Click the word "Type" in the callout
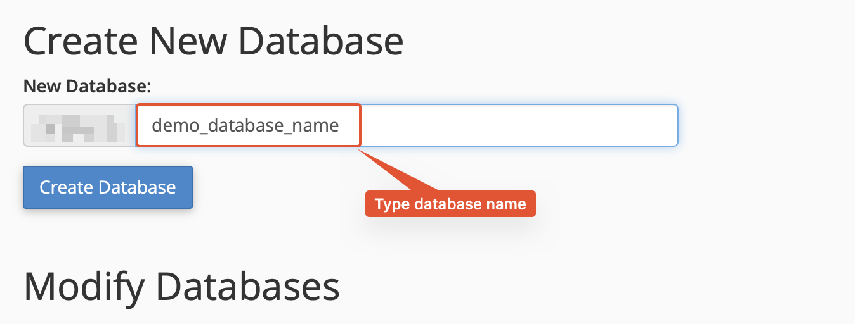Screen dimensions: 855x324 tap(392, 204)
